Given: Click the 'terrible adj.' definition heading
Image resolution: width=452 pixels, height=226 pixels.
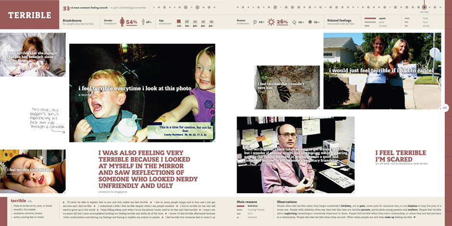Looking at the screenshot, I should pyautogui.click(x=21, y=201).
